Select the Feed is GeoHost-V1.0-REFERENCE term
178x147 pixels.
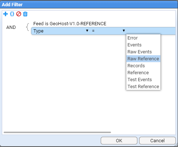click(70, 24)
